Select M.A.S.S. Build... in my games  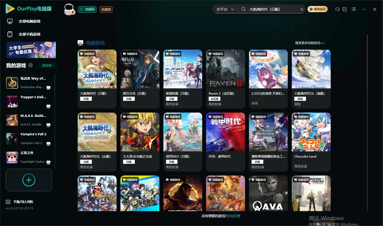point(29,120)
